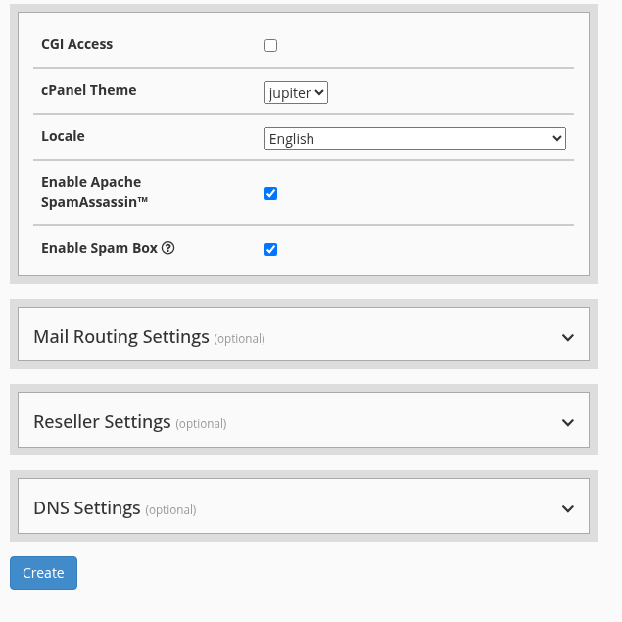Enable the CGI Access checkbox
The width and height of the screenshot is (622, 622).
coord(270,45)
